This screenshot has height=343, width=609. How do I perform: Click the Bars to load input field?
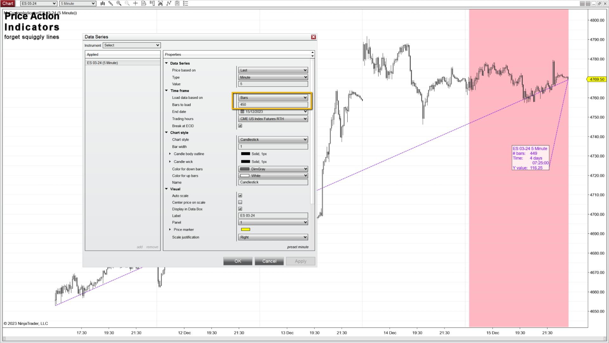(273, 104)
